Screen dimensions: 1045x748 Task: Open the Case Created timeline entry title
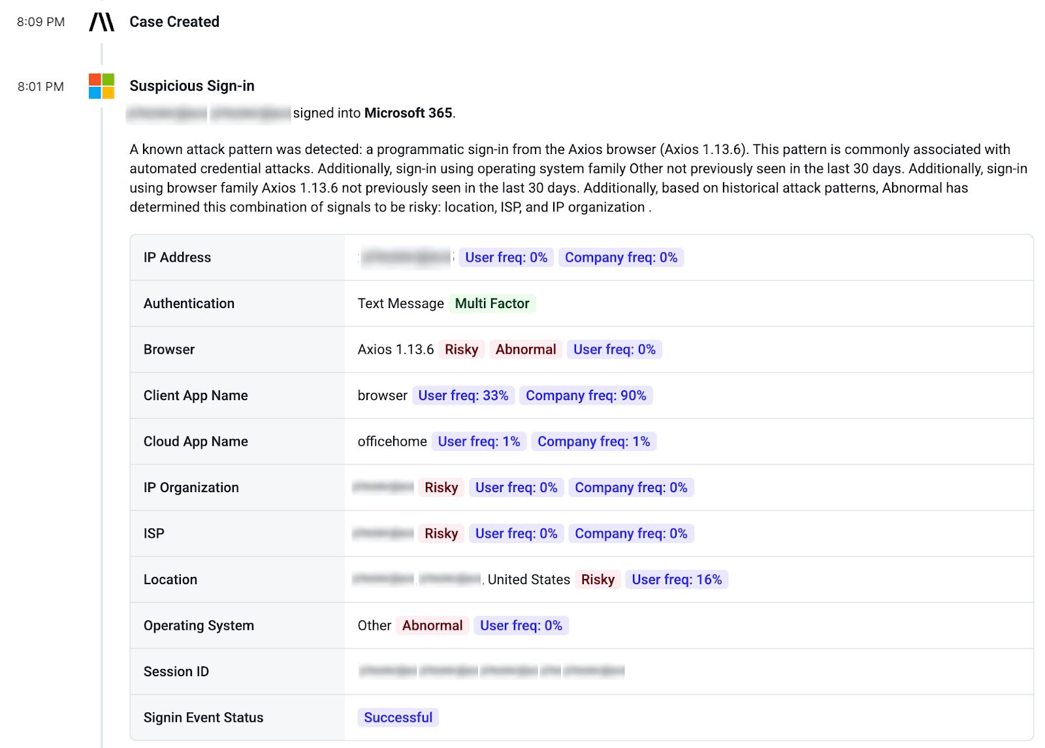[x=174, y=22]
